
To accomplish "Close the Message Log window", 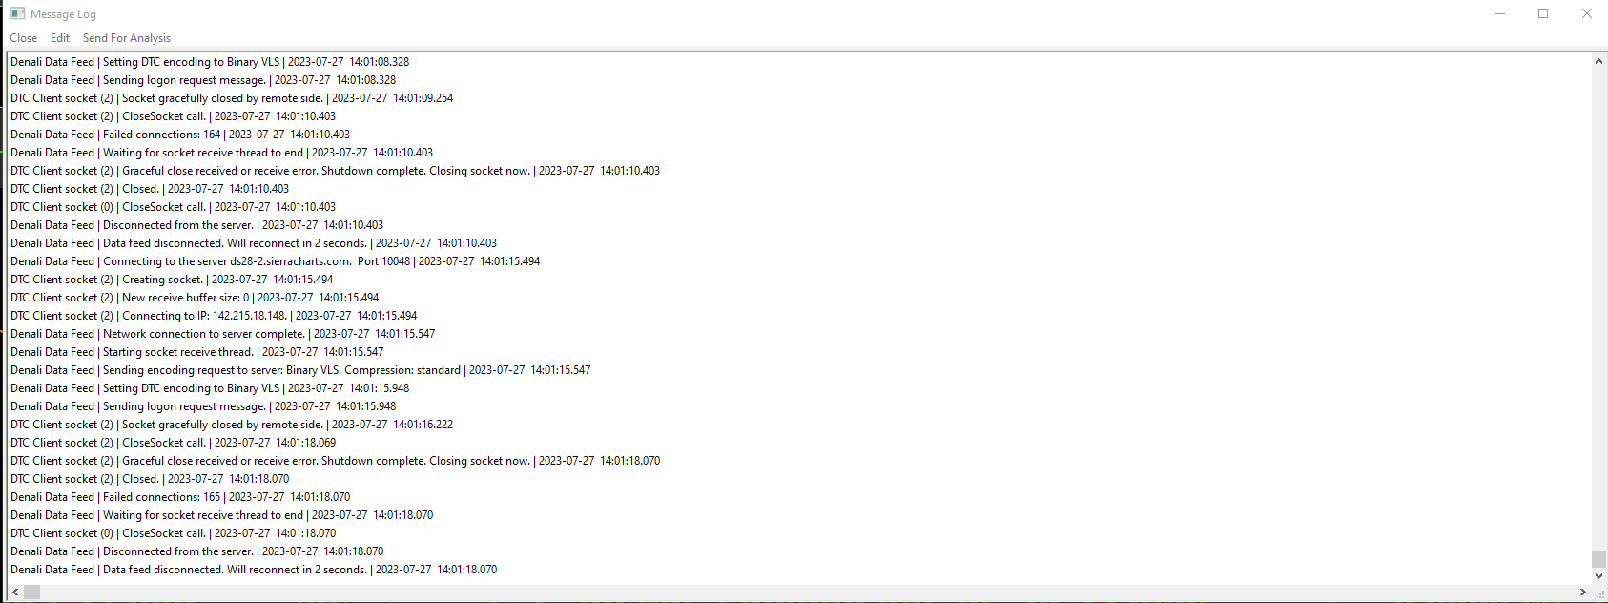I will click(1587, 13).
